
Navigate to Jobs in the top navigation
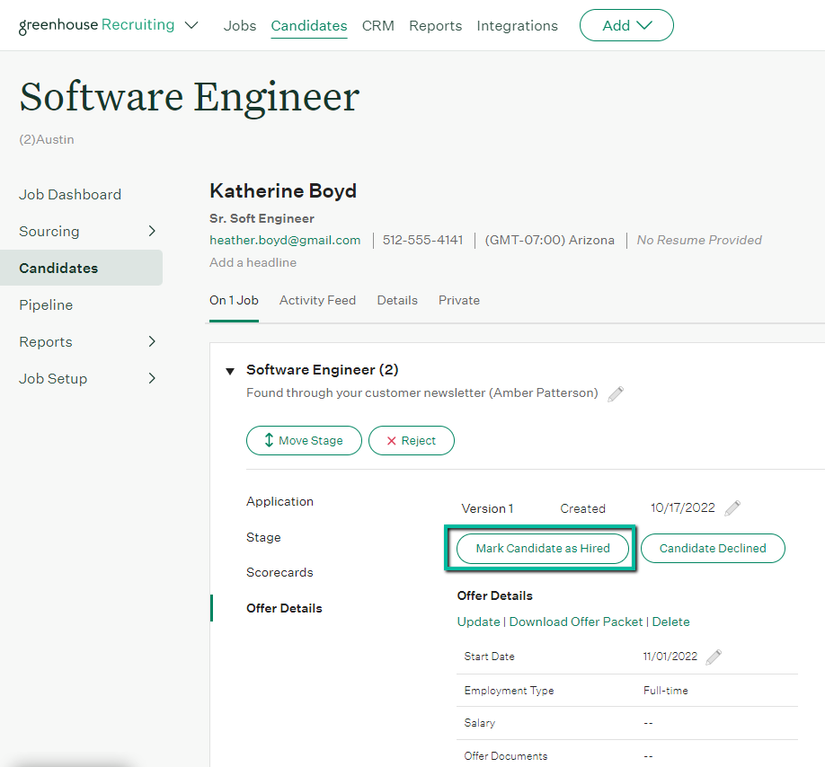pyautogui.click(x=239, y=25)
